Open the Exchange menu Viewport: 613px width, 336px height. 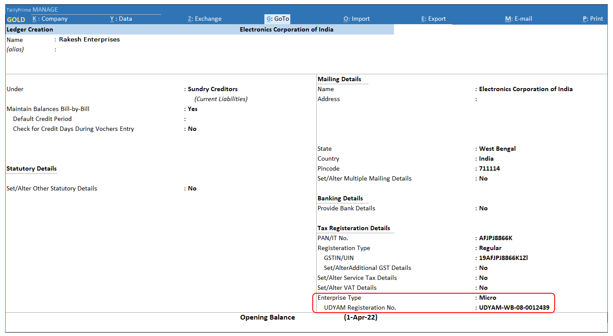(205, 19)
